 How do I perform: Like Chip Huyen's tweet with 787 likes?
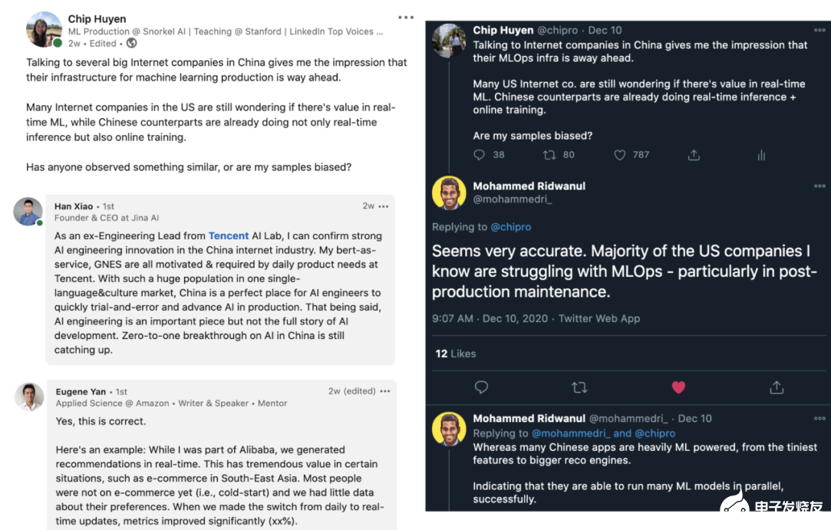tap(620, 155)
